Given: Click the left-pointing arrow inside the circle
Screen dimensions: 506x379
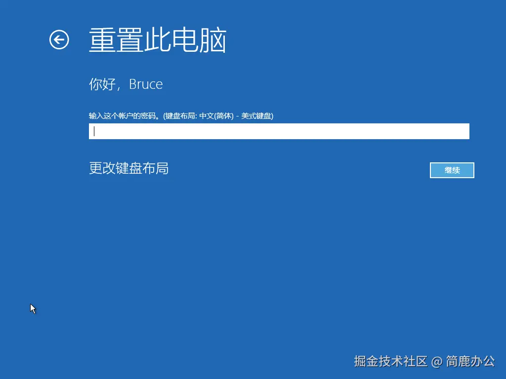Looking at the screenshot, I should 59,40.
